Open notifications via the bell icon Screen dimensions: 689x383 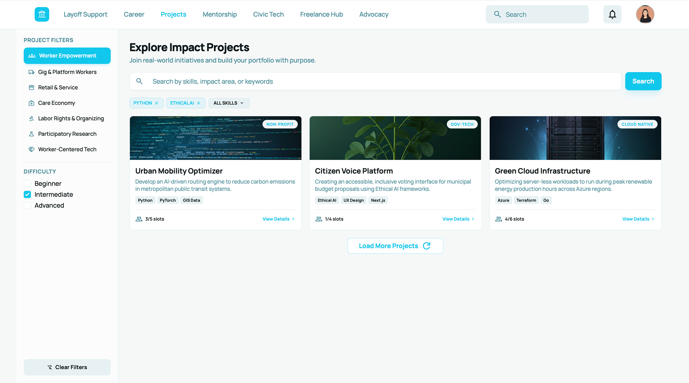click(612, 14)
